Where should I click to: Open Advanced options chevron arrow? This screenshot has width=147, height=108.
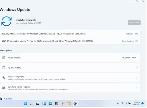[x=137, y=78]
